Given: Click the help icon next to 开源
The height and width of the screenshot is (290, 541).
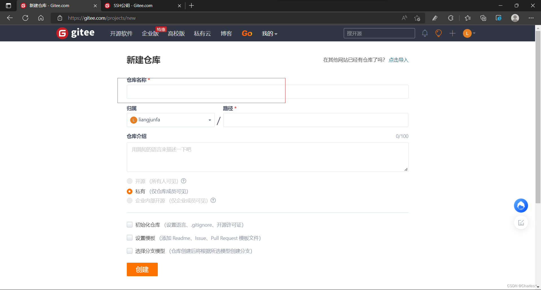Looking at the screenshot, I should (x=183, y=181).
